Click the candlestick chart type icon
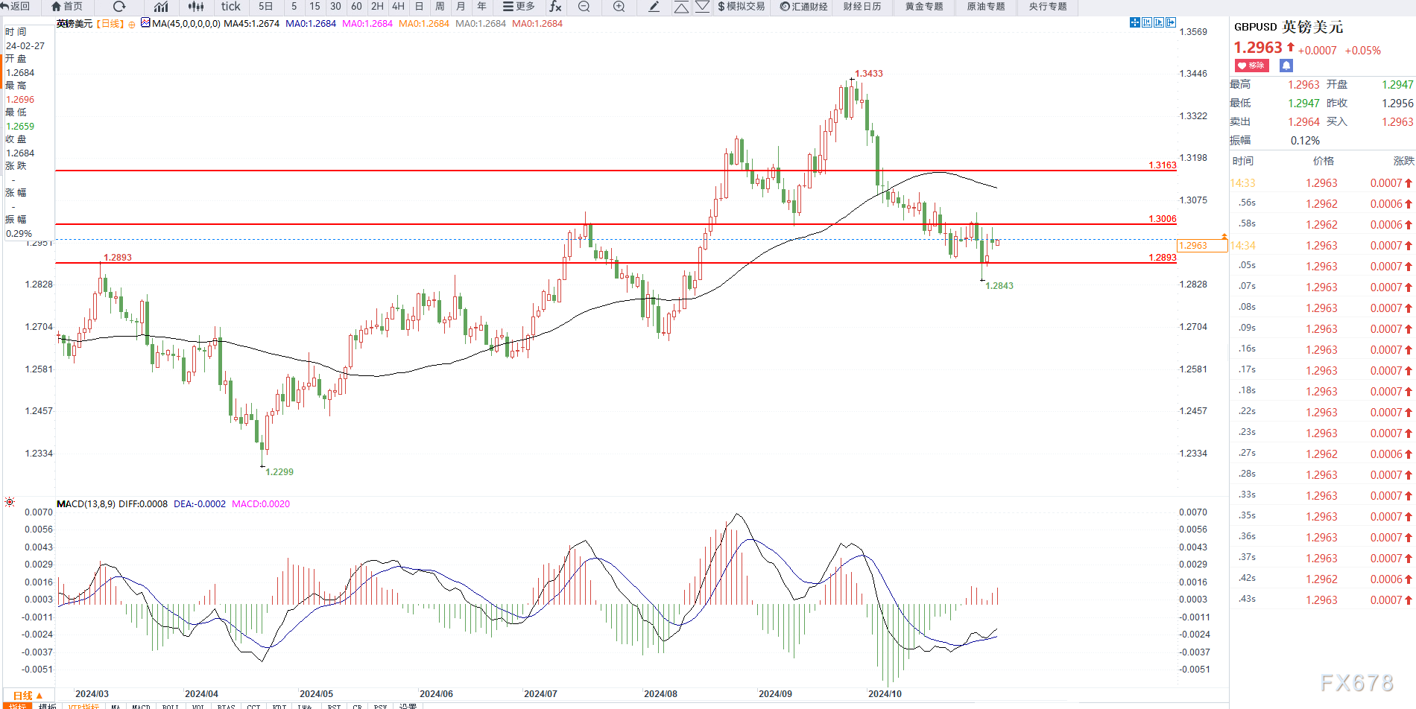Image resolution: width=1416 pixels, height=709 pixels. click(x=196, y=7)
